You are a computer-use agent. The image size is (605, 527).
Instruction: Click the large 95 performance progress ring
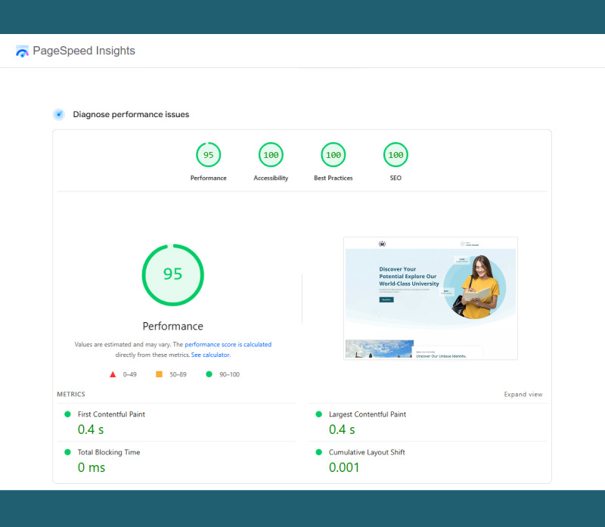[x=172, y=274]
